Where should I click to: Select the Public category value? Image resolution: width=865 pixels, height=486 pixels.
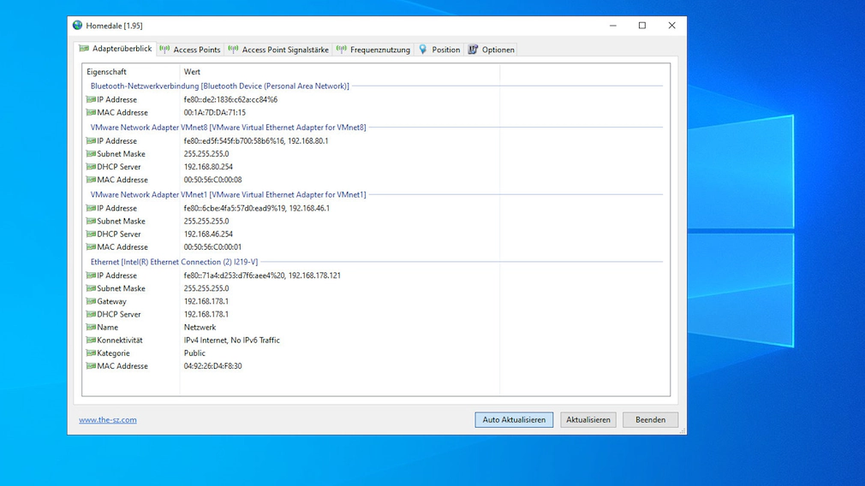point(194,353)
